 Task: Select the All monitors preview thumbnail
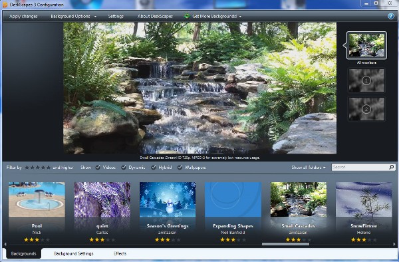click(x=366, y=45)
